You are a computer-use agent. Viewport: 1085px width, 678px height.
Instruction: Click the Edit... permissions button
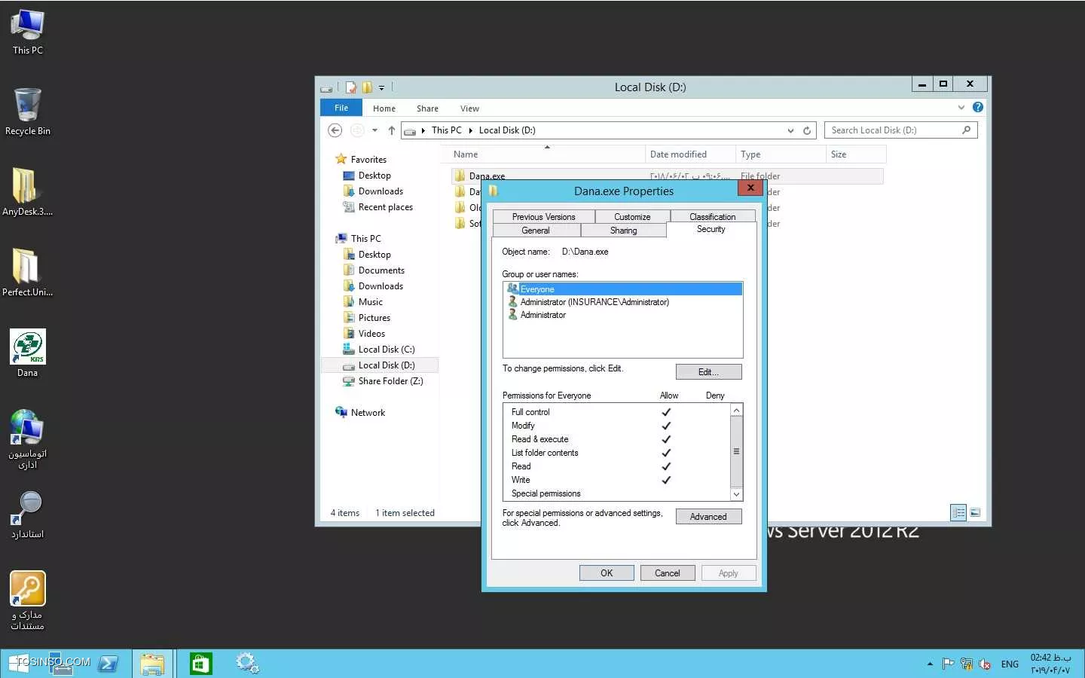pyautogui.click(x=708, y=372)
